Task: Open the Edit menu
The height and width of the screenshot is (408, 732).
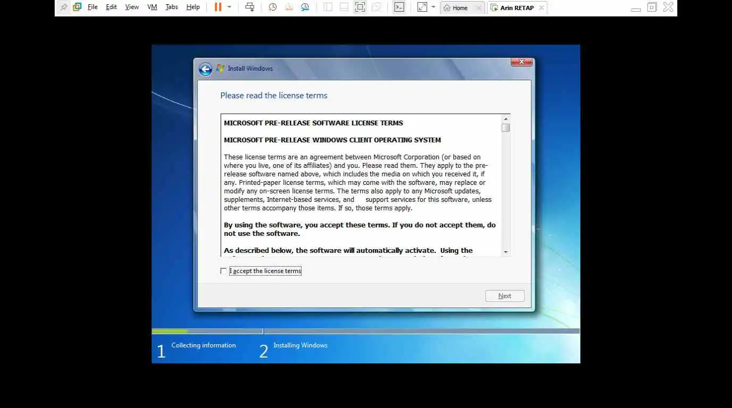Action: point(111,7)
